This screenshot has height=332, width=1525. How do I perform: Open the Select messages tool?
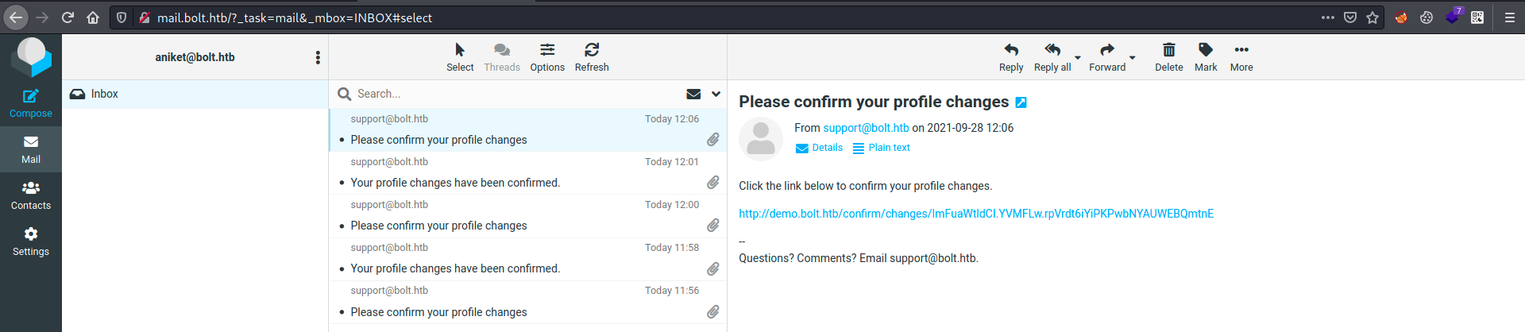pos(460,57)
